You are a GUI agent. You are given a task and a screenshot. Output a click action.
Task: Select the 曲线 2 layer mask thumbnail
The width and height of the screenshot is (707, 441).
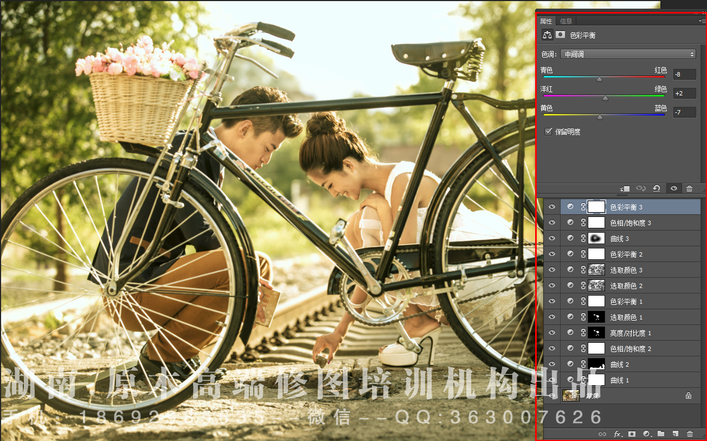tap(596, 364)
